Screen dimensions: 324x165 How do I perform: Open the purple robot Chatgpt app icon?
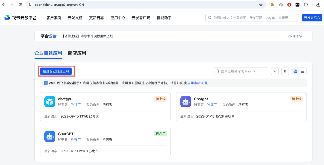[x=186, y=102]
